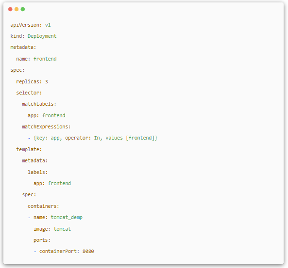
Task: Click the red close dot
Action: [10, 9]
